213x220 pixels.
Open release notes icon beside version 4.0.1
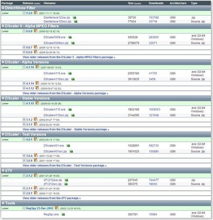click(36, 139)
